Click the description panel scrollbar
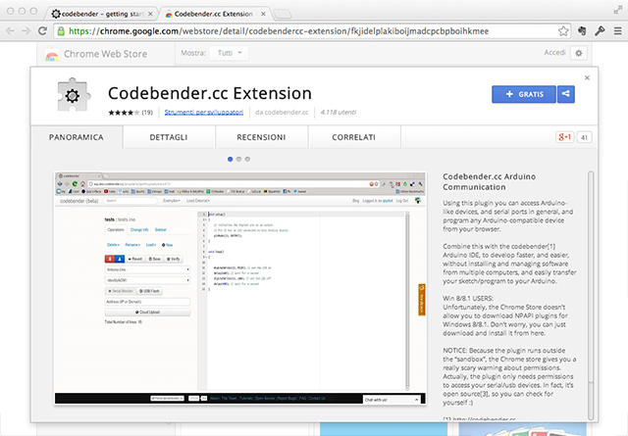 point(591,295)
